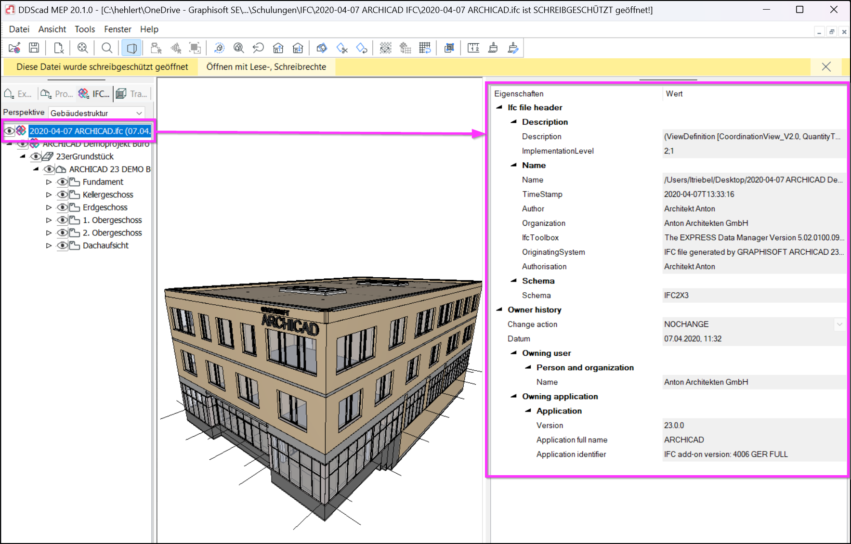The image size is (851, 544).
Task: Switch to the Tra... panel tab
Action: coord(132,94)
